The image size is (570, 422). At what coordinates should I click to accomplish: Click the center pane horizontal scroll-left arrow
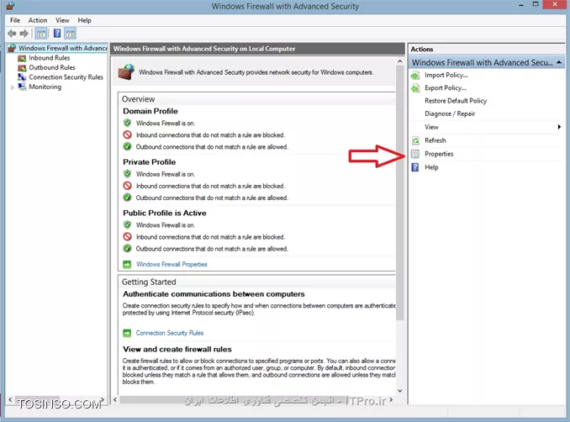(x=115, y=400)
